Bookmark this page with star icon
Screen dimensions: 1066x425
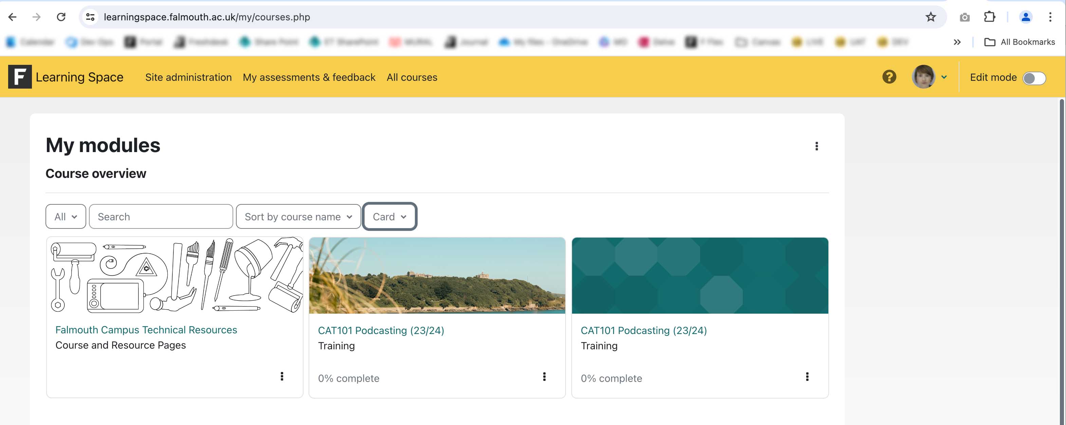point(930,17)
